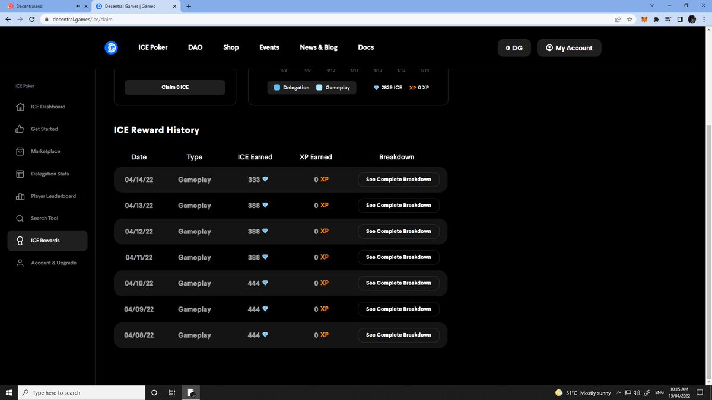712x400 pixels.
Task: Open the My Account menu
Action: [569, 48]
